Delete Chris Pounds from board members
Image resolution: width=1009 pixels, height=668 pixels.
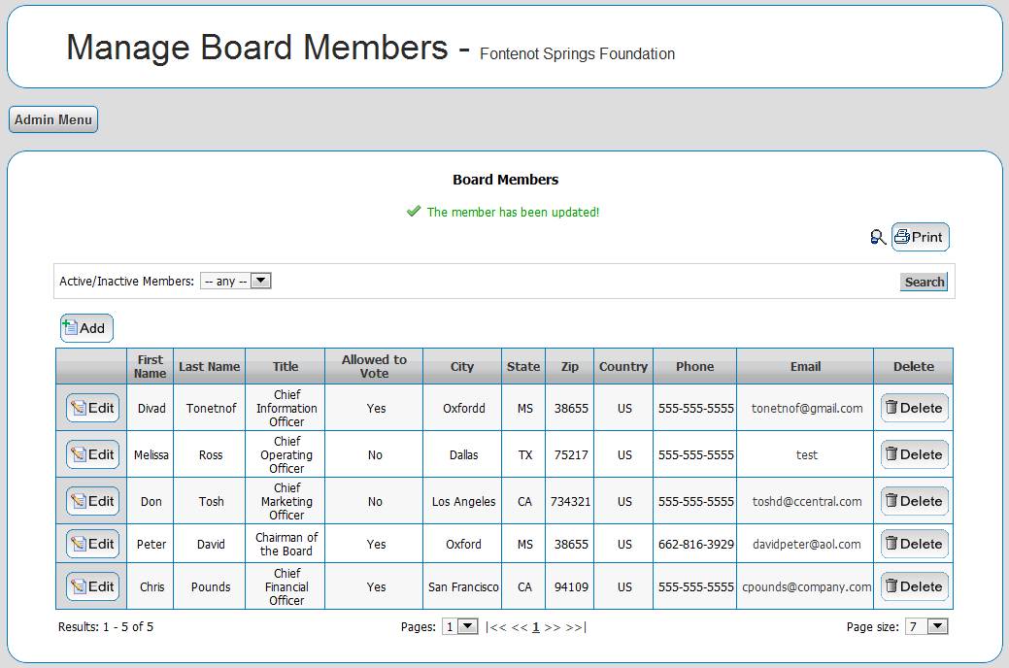(x=914, y=586)
